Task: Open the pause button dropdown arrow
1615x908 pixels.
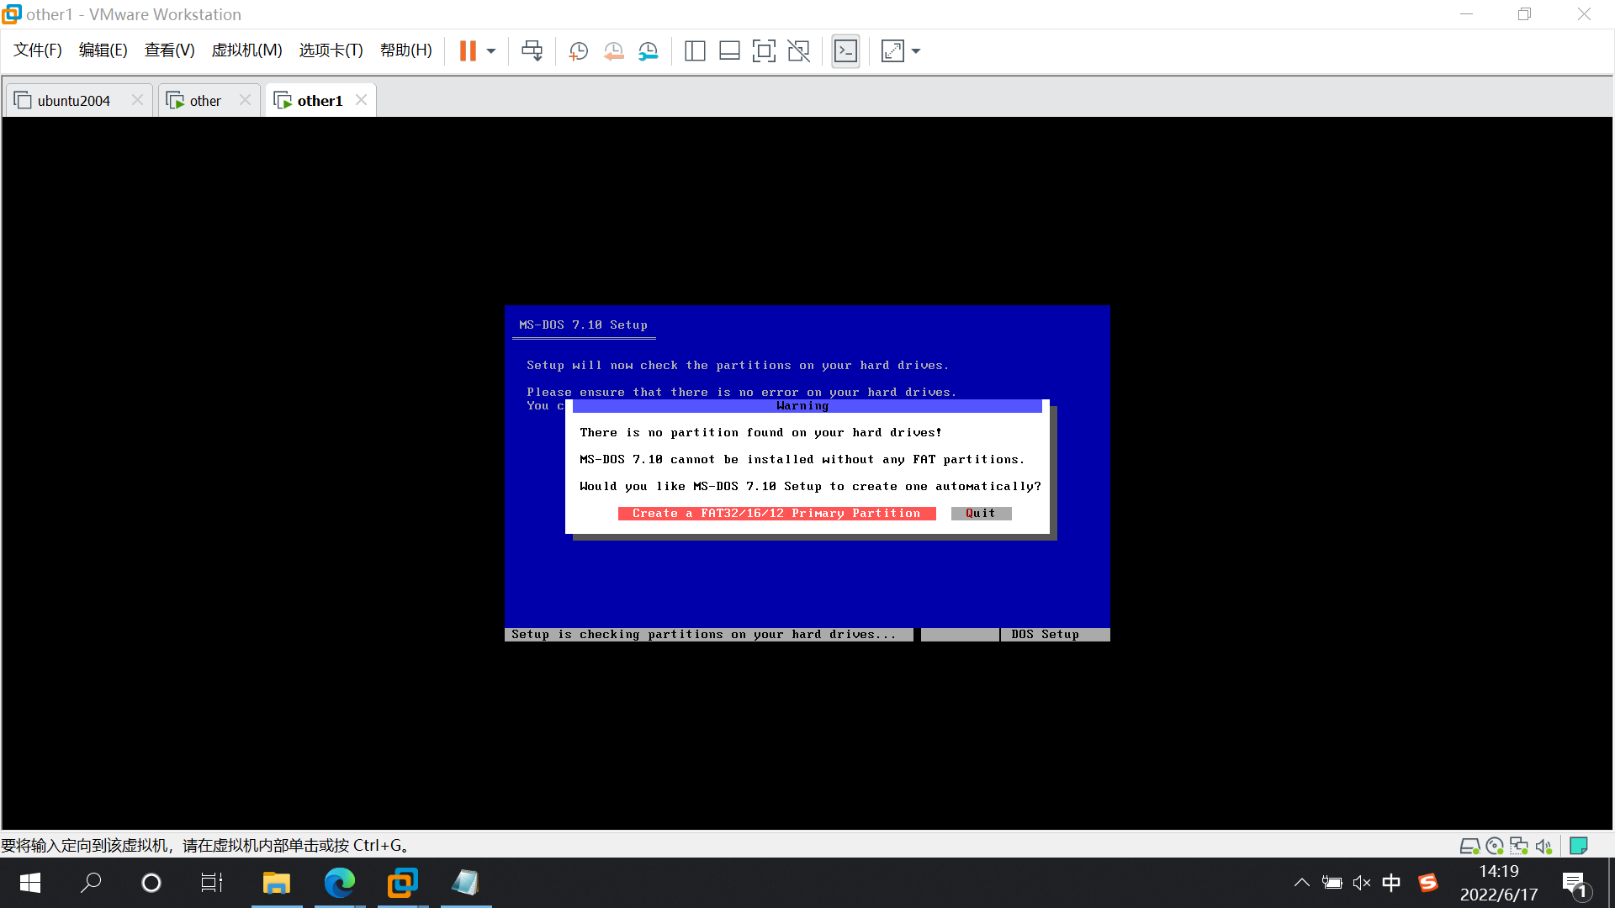Action: [x=490, y=50]
